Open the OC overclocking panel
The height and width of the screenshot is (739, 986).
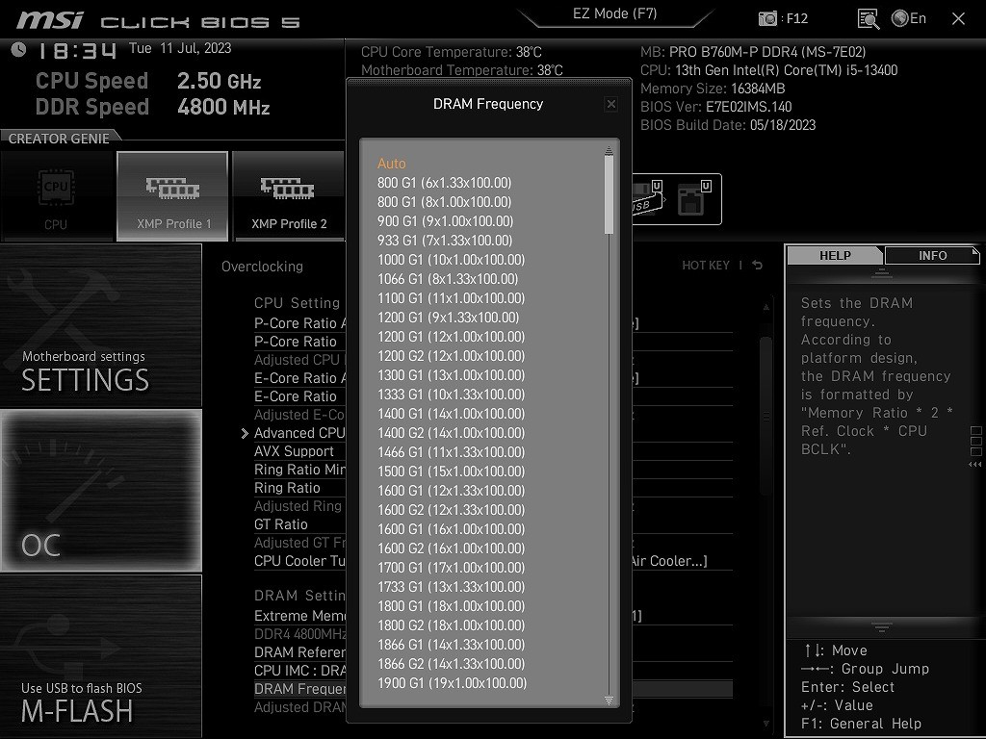point(100,491)
